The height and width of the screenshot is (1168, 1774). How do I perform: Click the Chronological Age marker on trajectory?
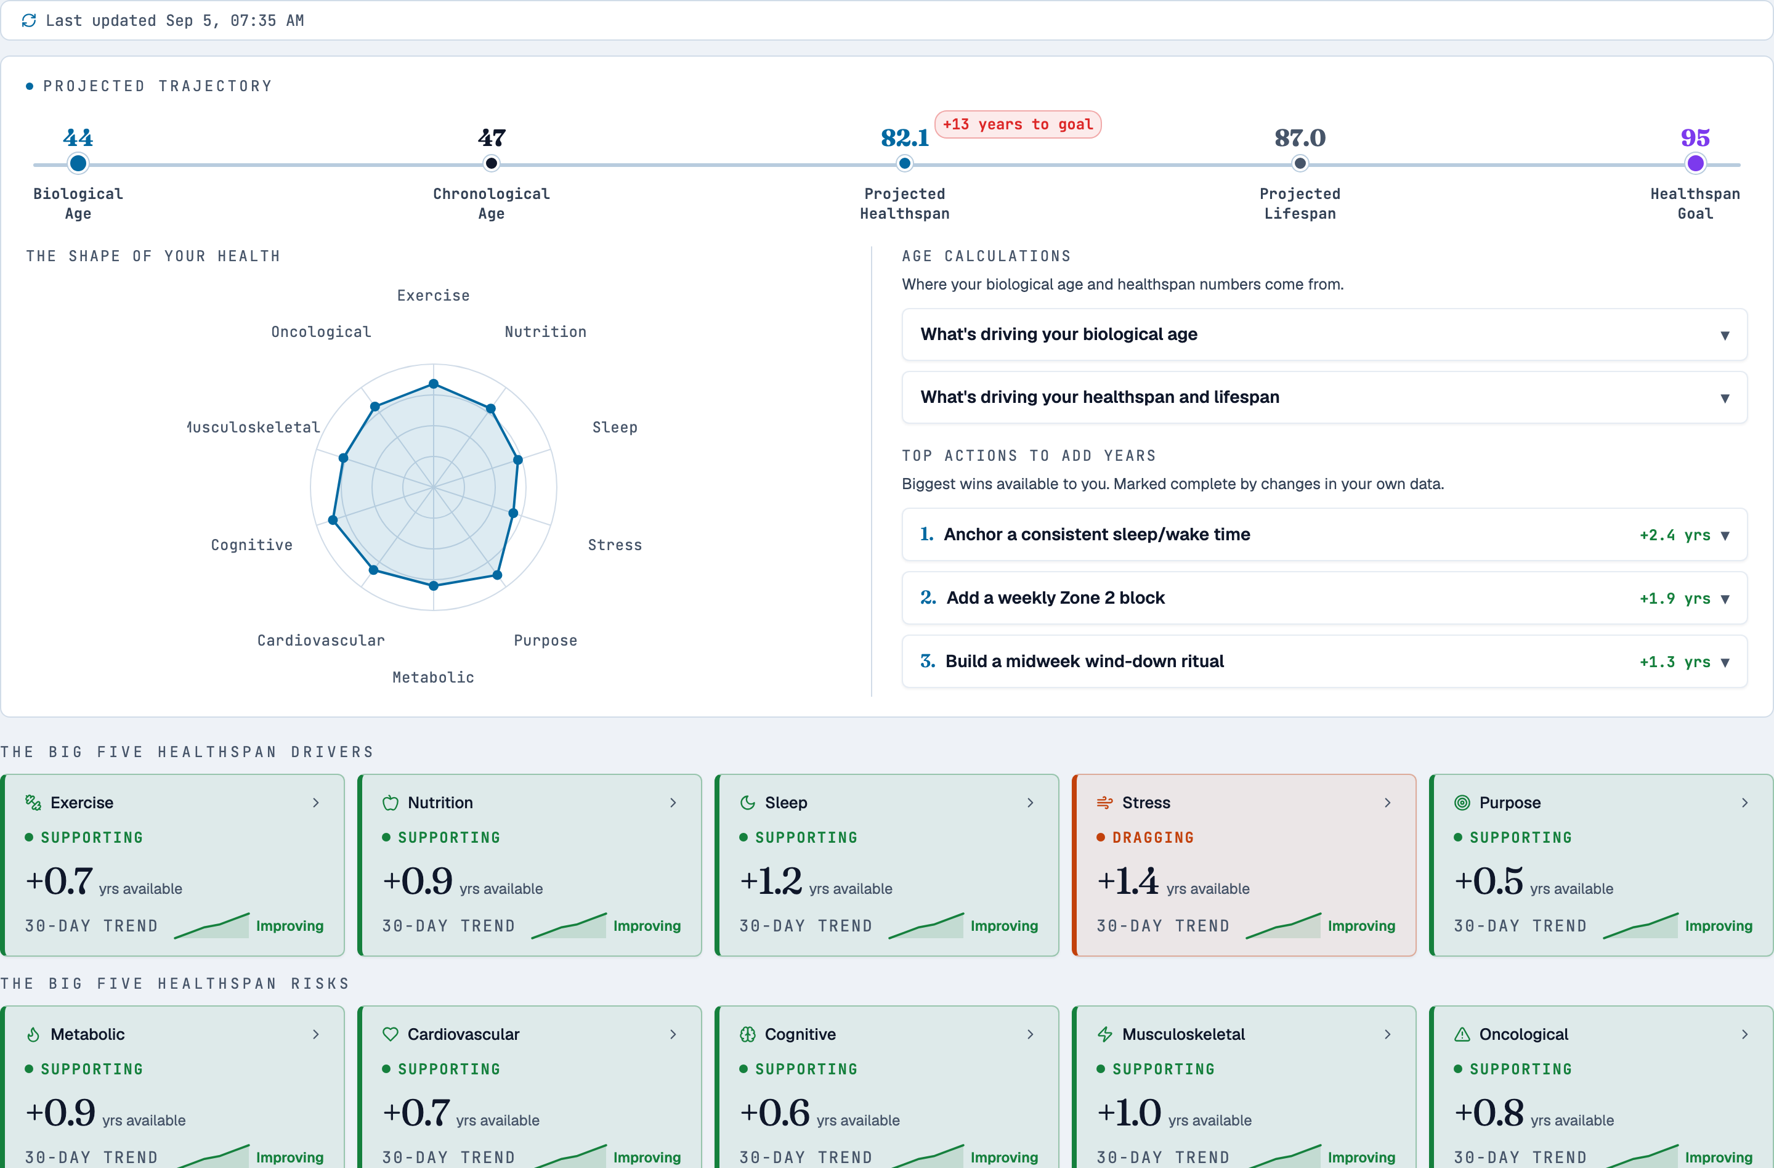pos(491,163)
